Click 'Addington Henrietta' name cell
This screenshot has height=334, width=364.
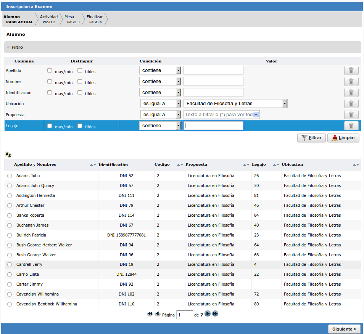(35, 196)
